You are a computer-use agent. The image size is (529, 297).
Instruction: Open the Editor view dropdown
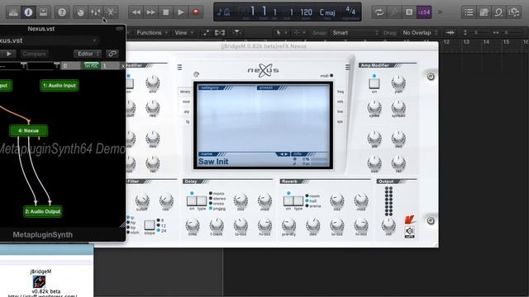tap(88, 54)
